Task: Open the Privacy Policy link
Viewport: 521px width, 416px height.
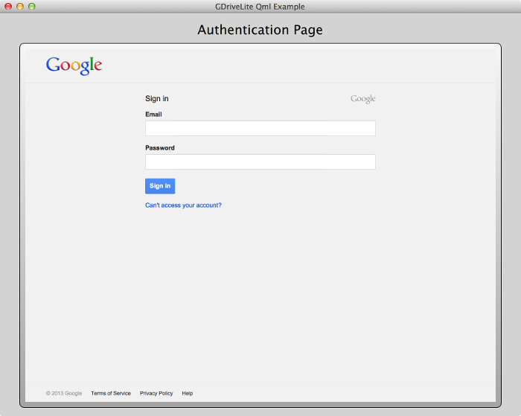Action: tap(156, 393)
